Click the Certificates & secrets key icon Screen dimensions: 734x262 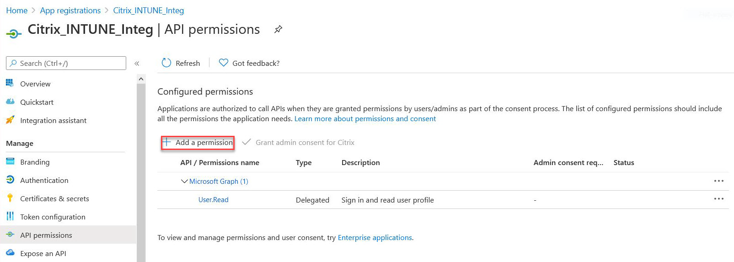10,198
